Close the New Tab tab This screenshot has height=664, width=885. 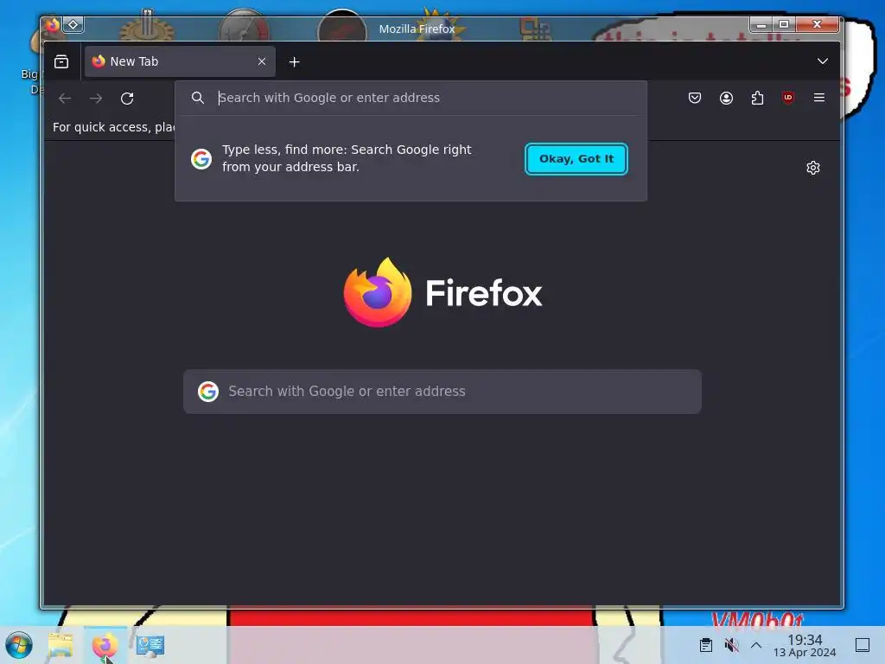click(262, 61)
